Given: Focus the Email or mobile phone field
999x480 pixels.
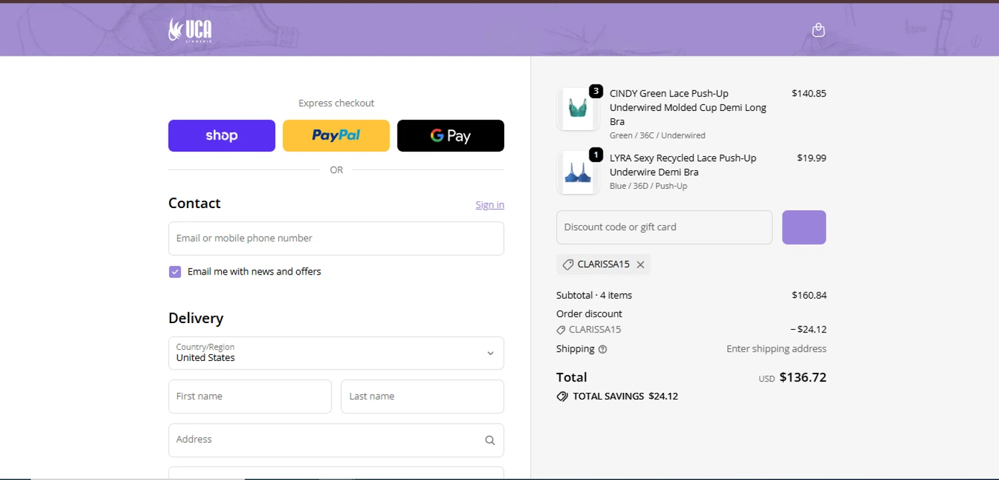Looking at the screenshot, I should [336, 238].
